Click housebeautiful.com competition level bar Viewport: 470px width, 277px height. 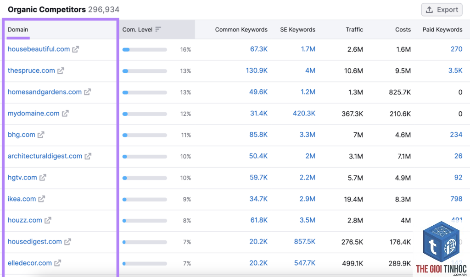pos(145,49)
